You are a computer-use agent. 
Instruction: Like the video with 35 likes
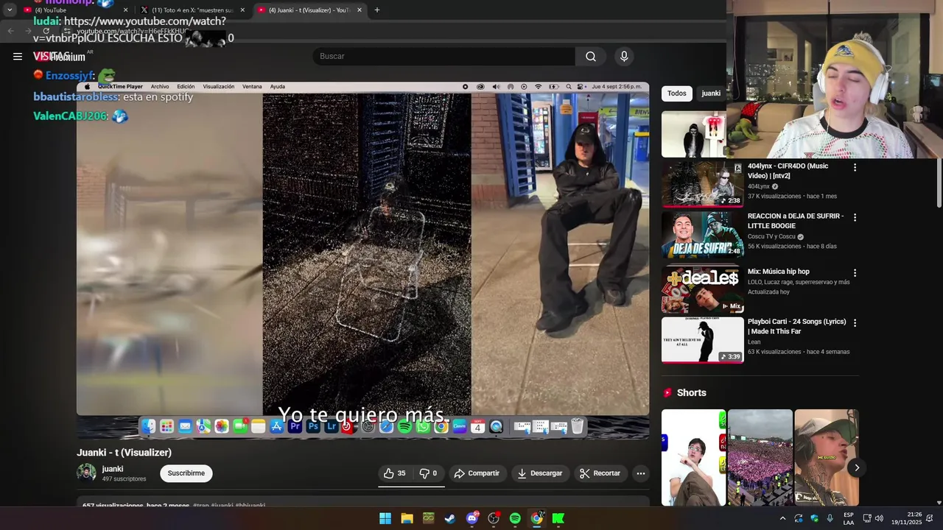395,473
